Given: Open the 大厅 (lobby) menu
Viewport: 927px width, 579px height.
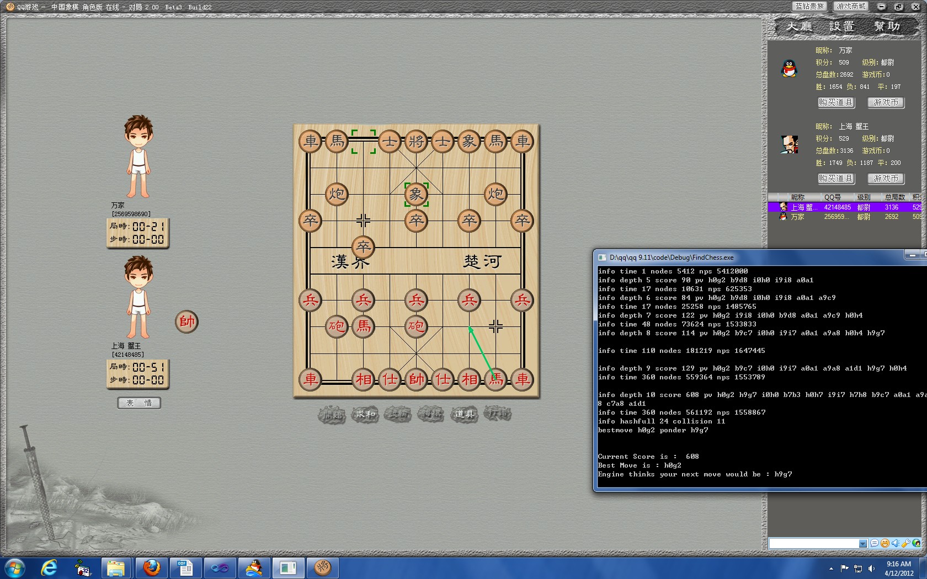Looking at the screenshot, I should (x=800, y=26).
